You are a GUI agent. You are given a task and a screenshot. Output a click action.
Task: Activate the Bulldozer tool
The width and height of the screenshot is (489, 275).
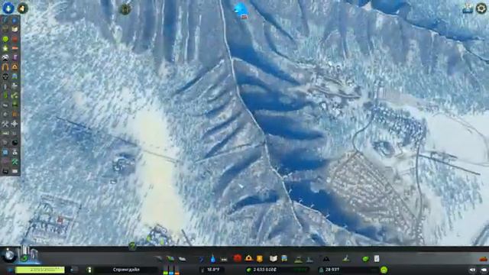483,259
